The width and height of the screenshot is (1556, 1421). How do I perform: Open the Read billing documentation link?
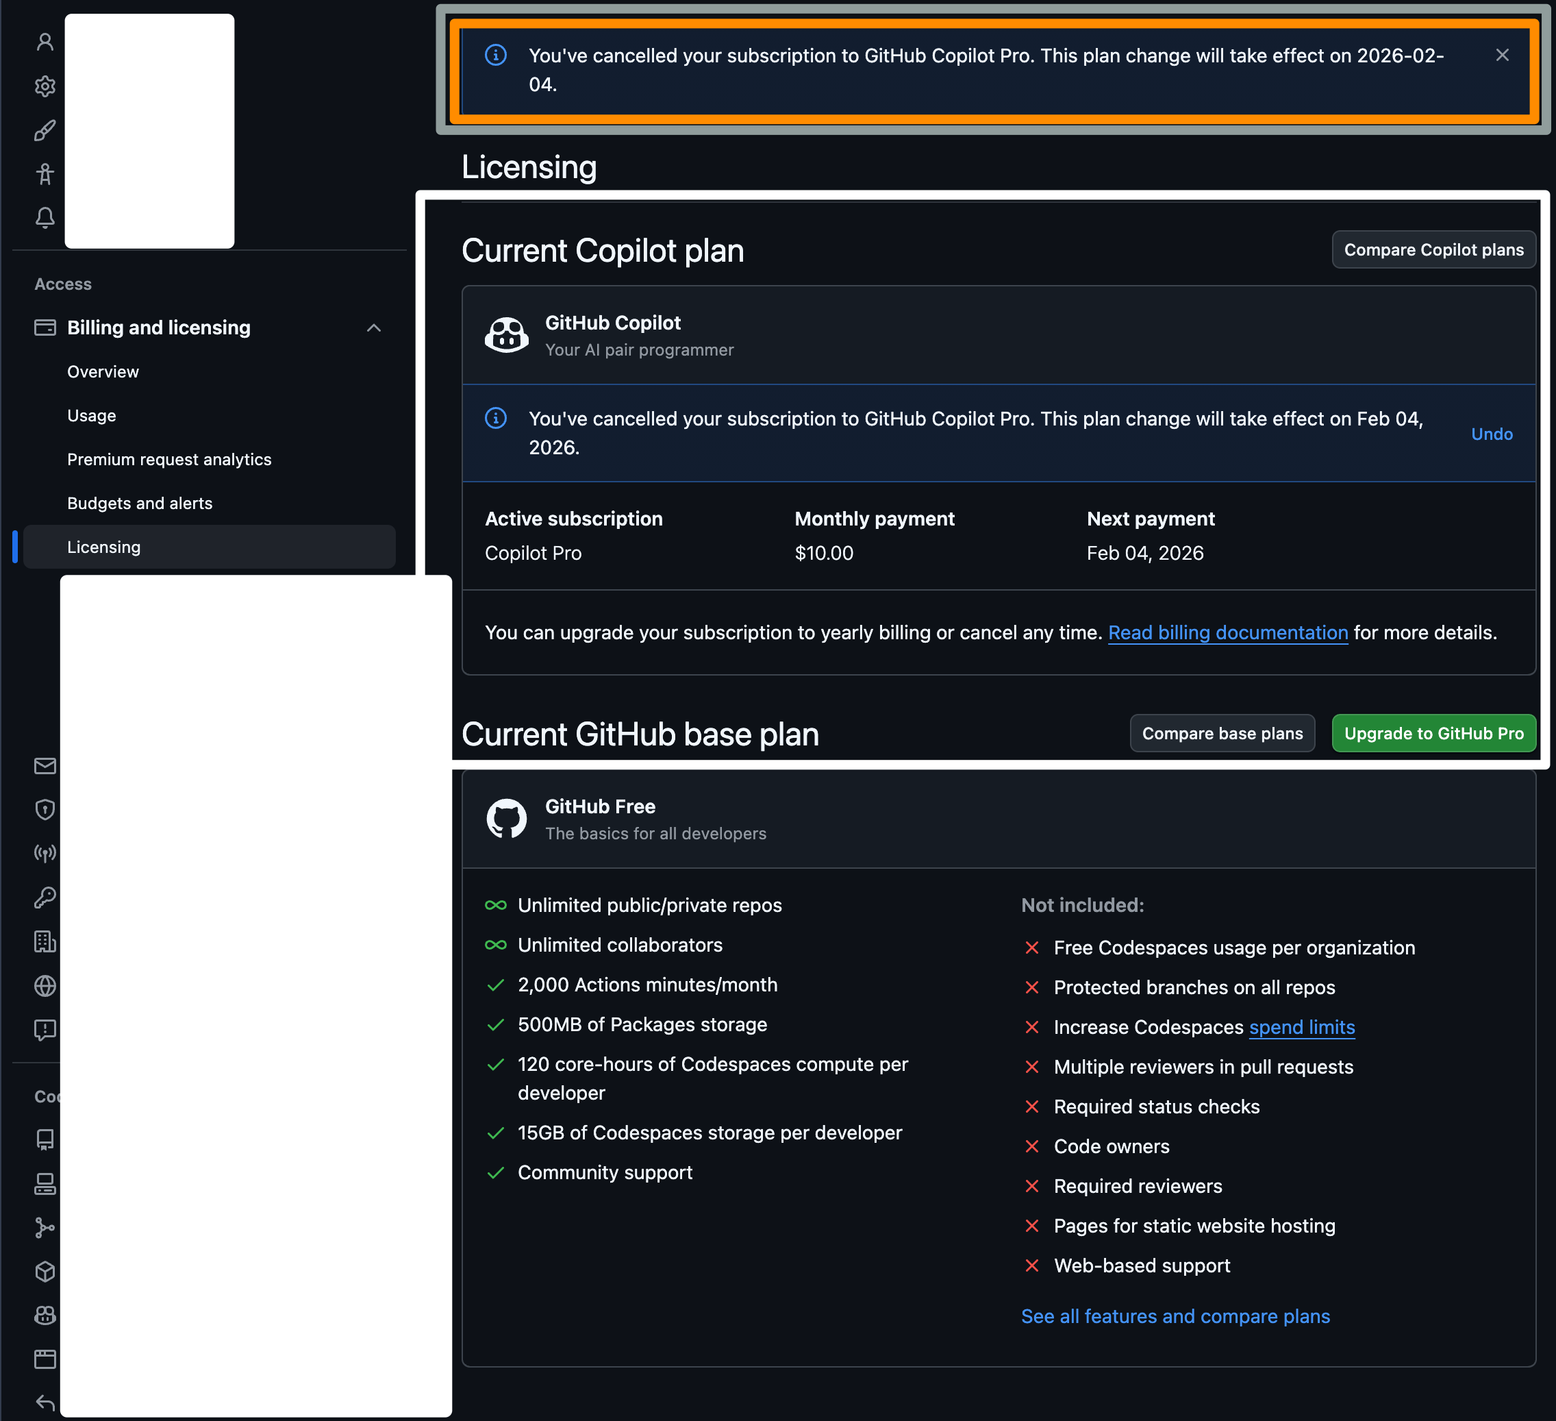1227,633
